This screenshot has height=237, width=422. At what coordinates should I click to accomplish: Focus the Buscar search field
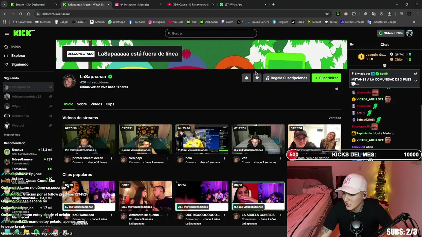tap(211, 33)
